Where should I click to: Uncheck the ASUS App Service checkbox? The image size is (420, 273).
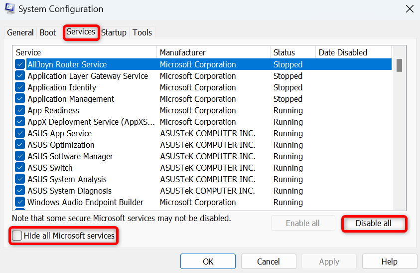[x=20, y=133]
